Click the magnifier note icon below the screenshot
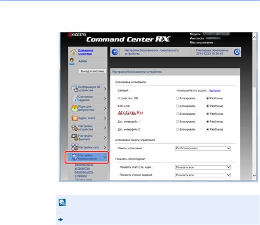The width and height of the screenshot is (260, 225). coord(62,203)
